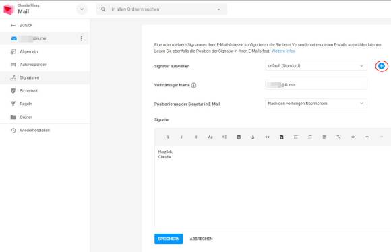
Task: Click the search field 'In allen Ordnern suchen'
Action: click(162, 9)
